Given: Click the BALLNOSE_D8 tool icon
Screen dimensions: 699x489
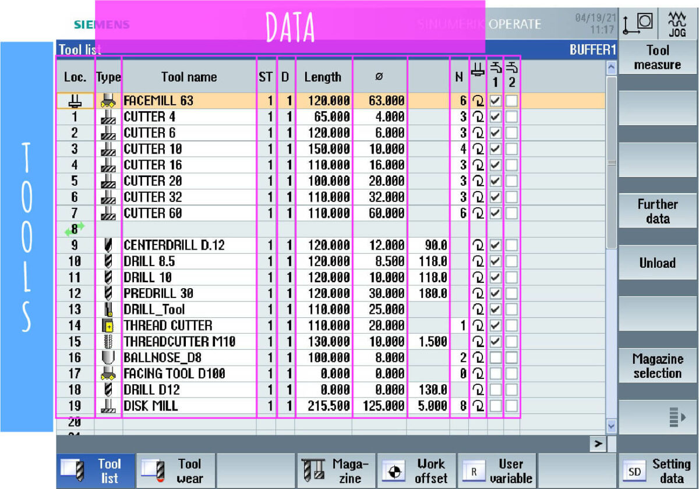Looking at the screenshot, I should click(109, 357).
